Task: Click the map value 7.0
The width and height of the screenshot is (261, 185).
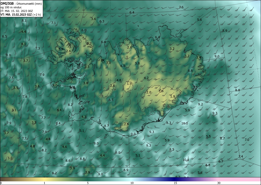Action: (247, 140)
